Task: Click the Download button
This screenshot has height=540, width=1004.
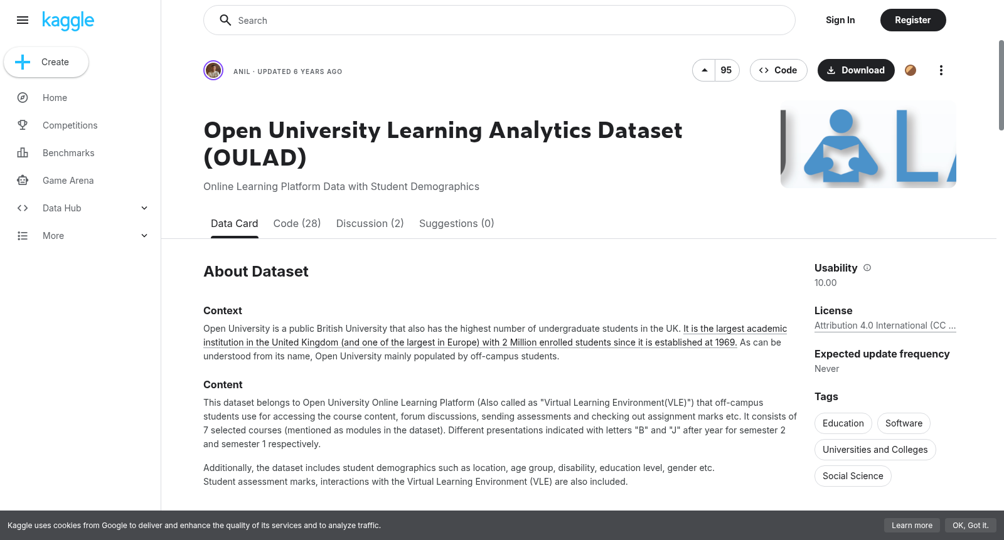Action: point(856,70)
